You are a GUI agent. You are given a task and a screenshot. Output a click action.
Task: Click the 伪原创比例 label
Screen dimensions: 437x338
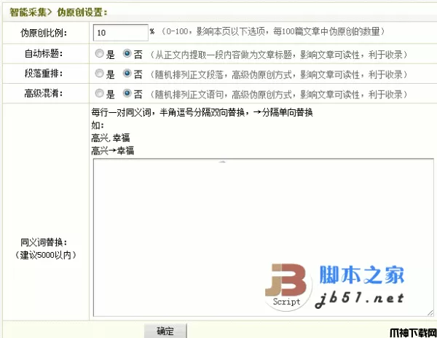[44, 33]
